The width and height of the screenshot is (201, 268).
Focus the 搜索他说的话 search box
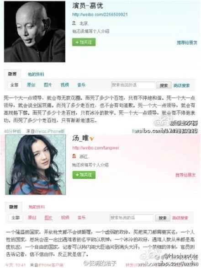point(133,85)
